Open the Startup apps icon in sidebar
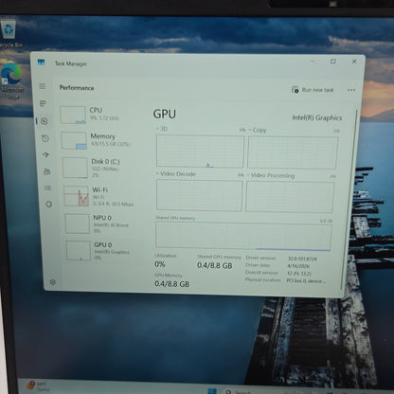The image size is (394, 394). click(46, 154)
